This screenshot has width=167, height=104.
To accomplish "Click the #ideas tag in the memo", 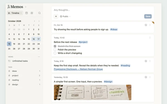I will pyautogui.click(x=114, y=29).
